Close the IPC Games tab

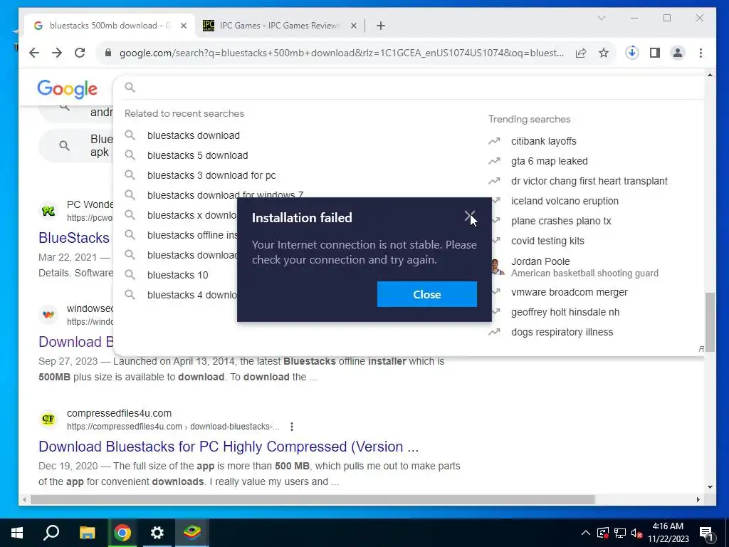[354, 26]
